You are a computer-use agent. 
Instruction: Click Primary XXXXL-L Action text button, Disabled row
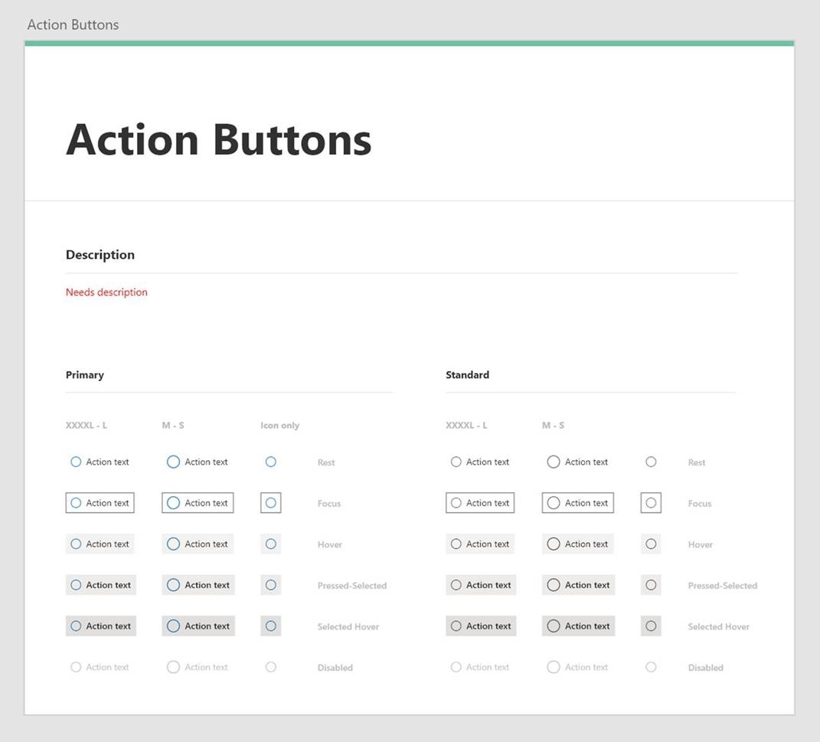[100, 667]
